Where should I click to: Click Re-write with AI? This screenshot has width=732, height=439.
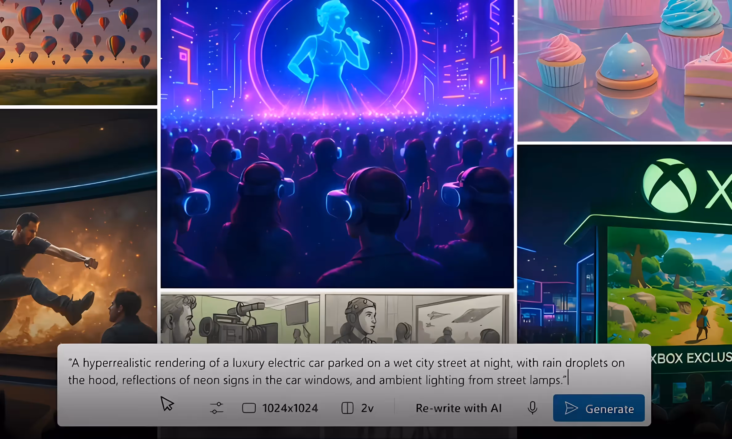(x=459, y=408)
